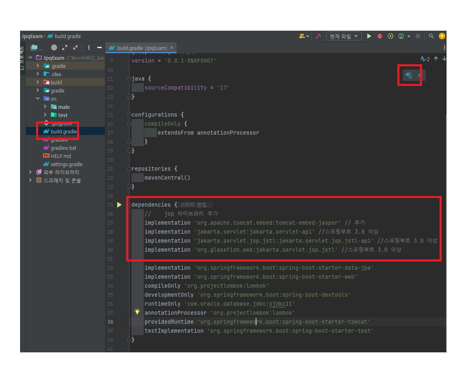Screen dimensions: 474x390
Task: Click on 'mavenCentral()' in the editor
Action: 167,178
